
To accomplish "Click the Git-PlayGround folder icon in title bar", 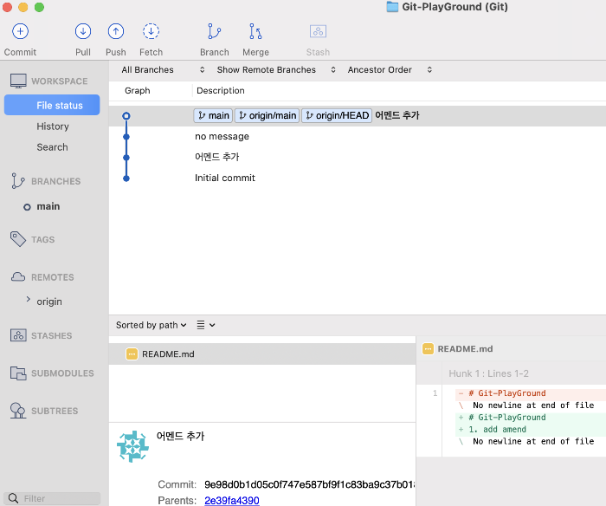I will (392, 7).
